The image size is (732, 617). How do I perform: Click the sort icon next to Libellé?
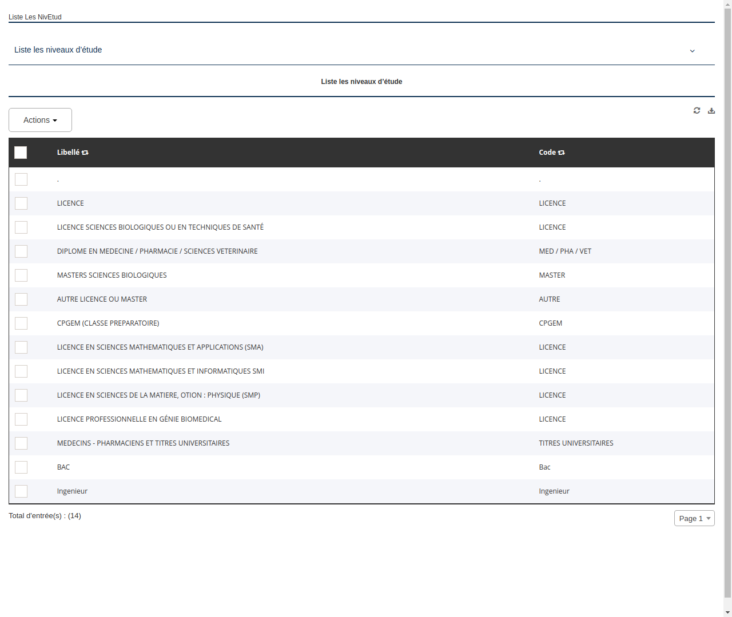pos(85,153)
